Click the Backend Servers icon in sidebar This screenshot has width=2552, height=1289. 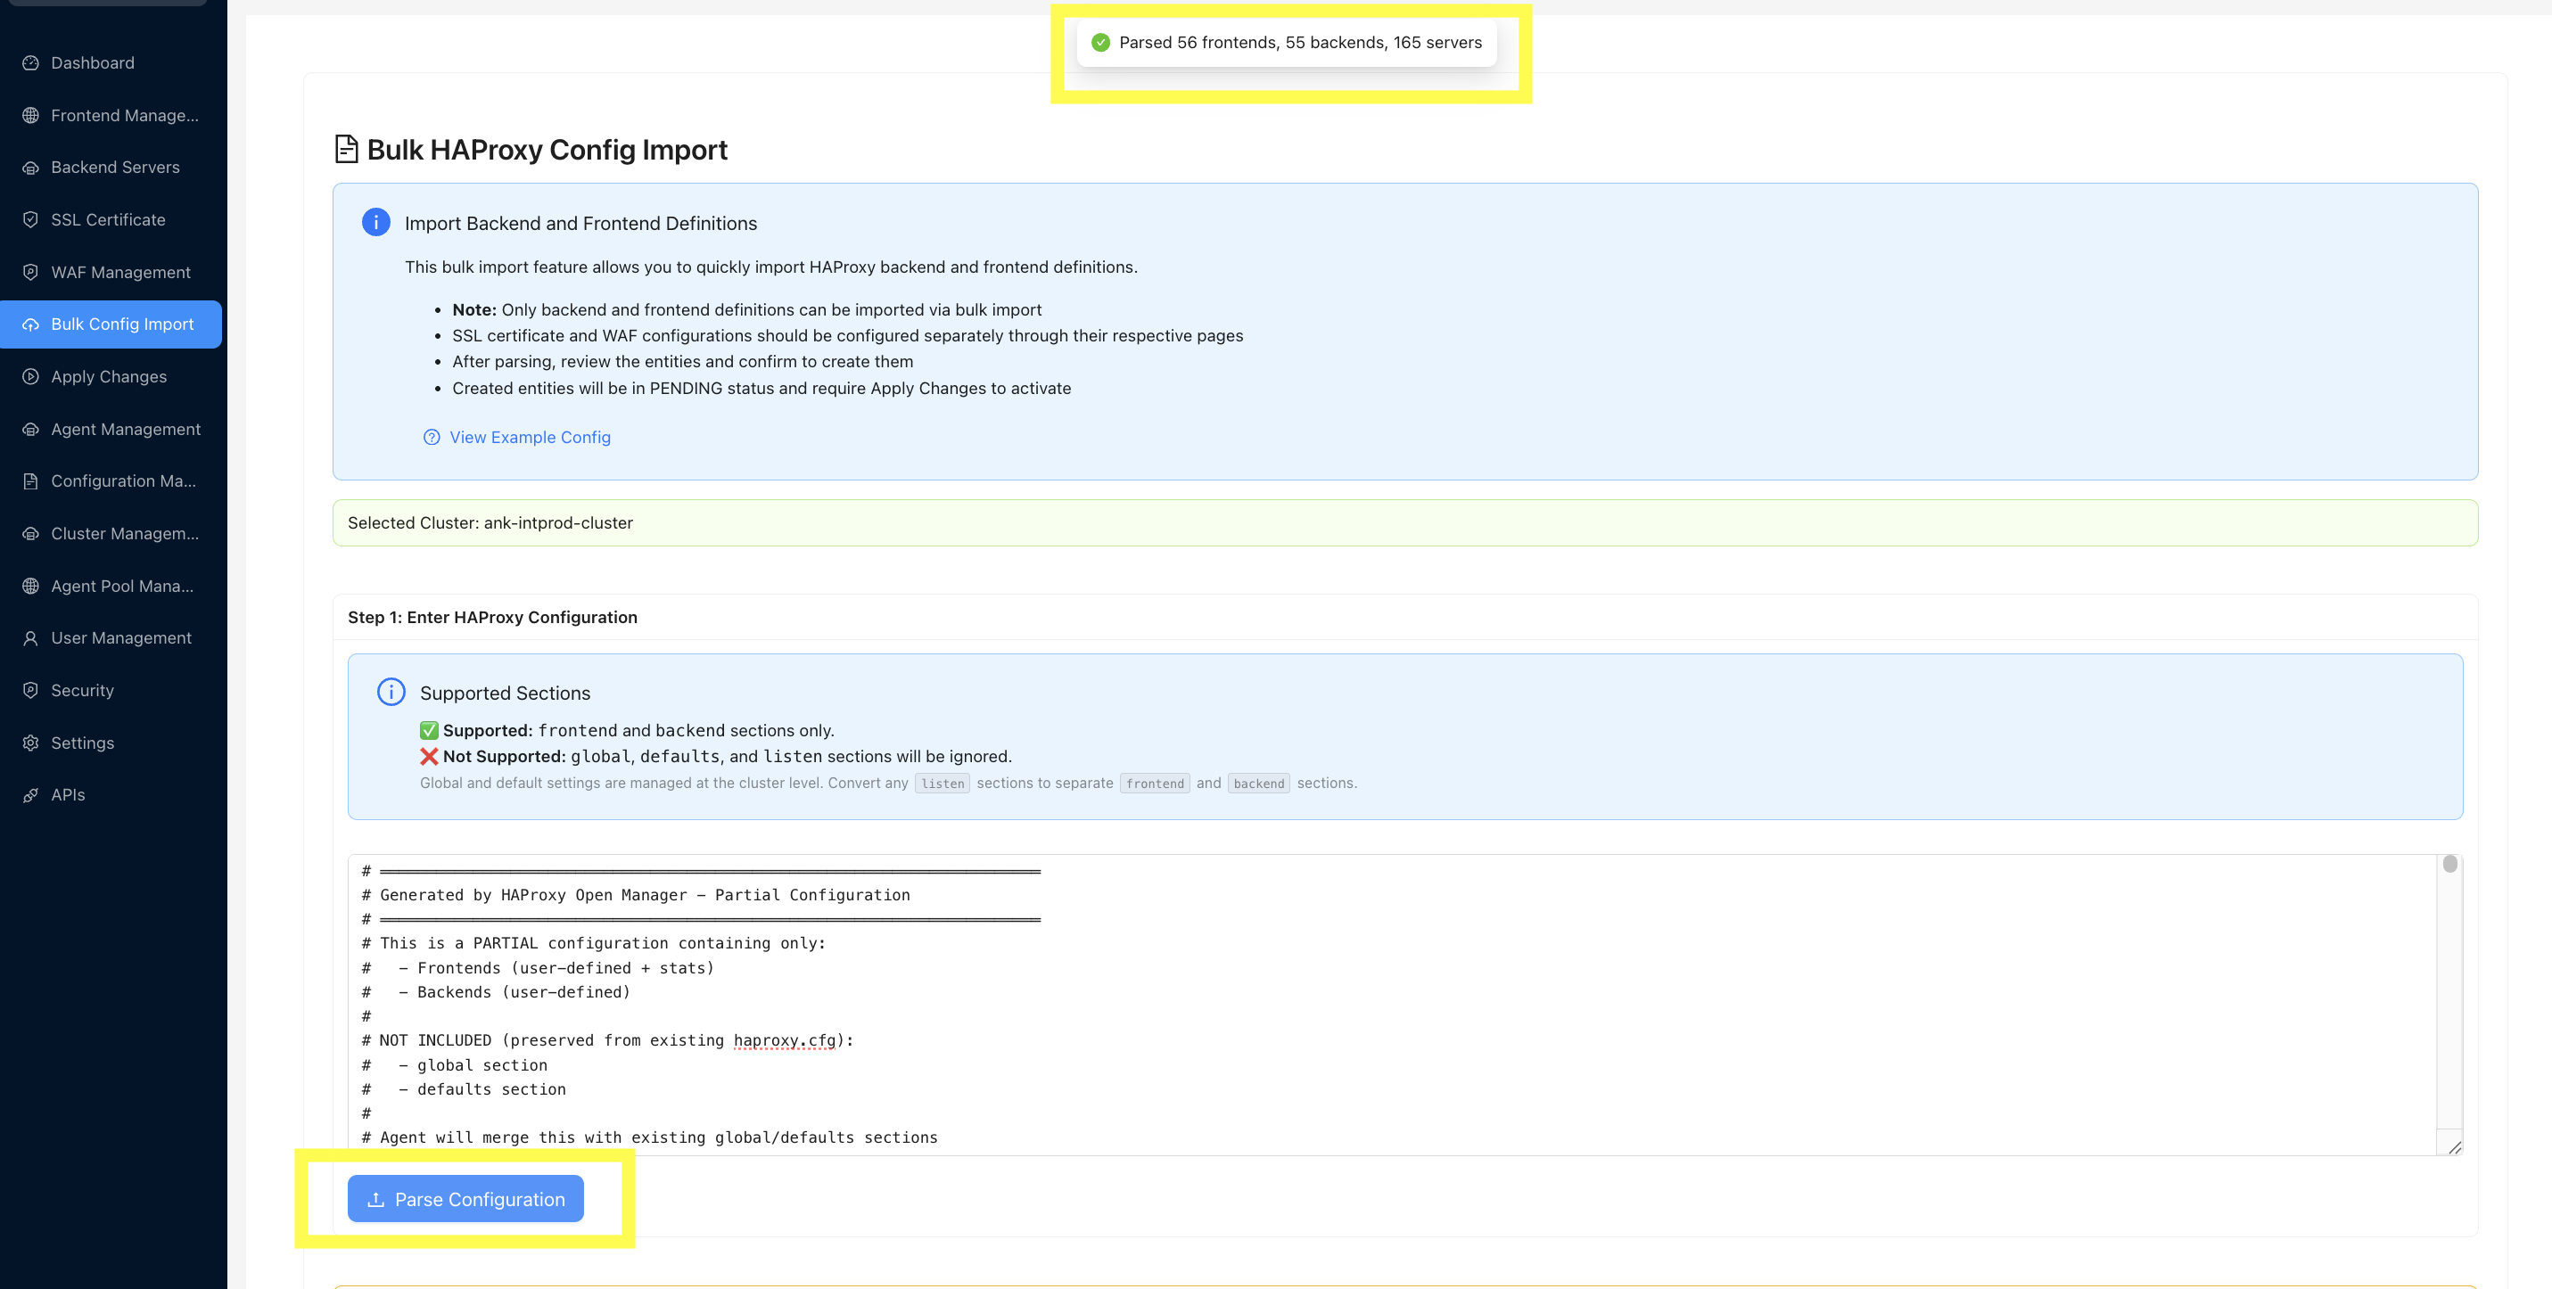click(30, 168)
